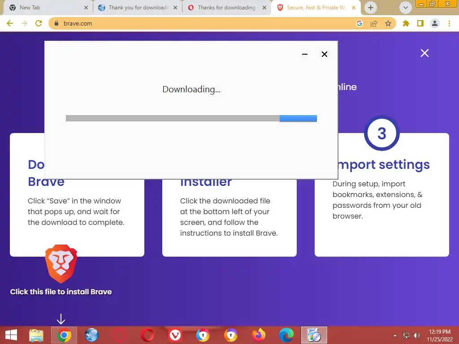The width and height of the screenshot is (459, 344).
Task: Bookmark this tab with the star
Action: pos(388,23)
